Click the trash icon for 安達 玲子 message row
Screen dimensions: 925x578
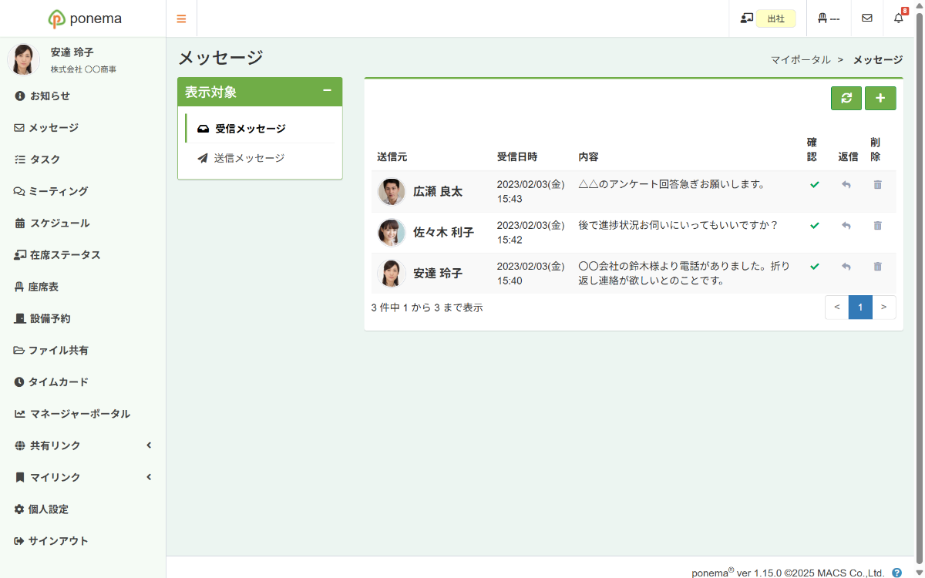[877, 266]
